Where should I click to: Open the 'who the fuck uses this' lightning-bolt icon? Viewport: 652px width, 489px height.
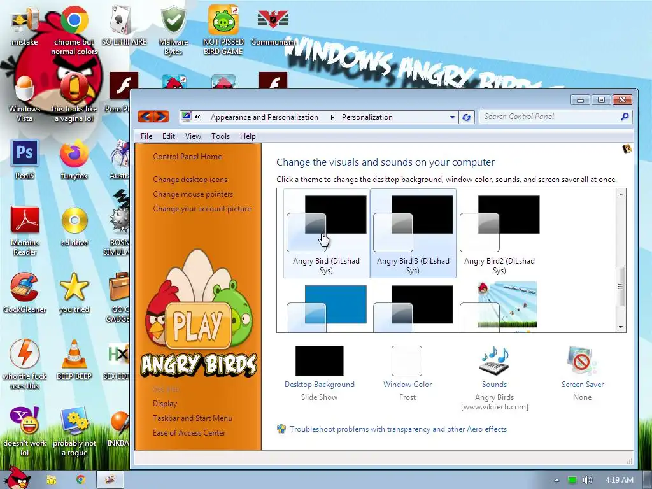(25, 365)
